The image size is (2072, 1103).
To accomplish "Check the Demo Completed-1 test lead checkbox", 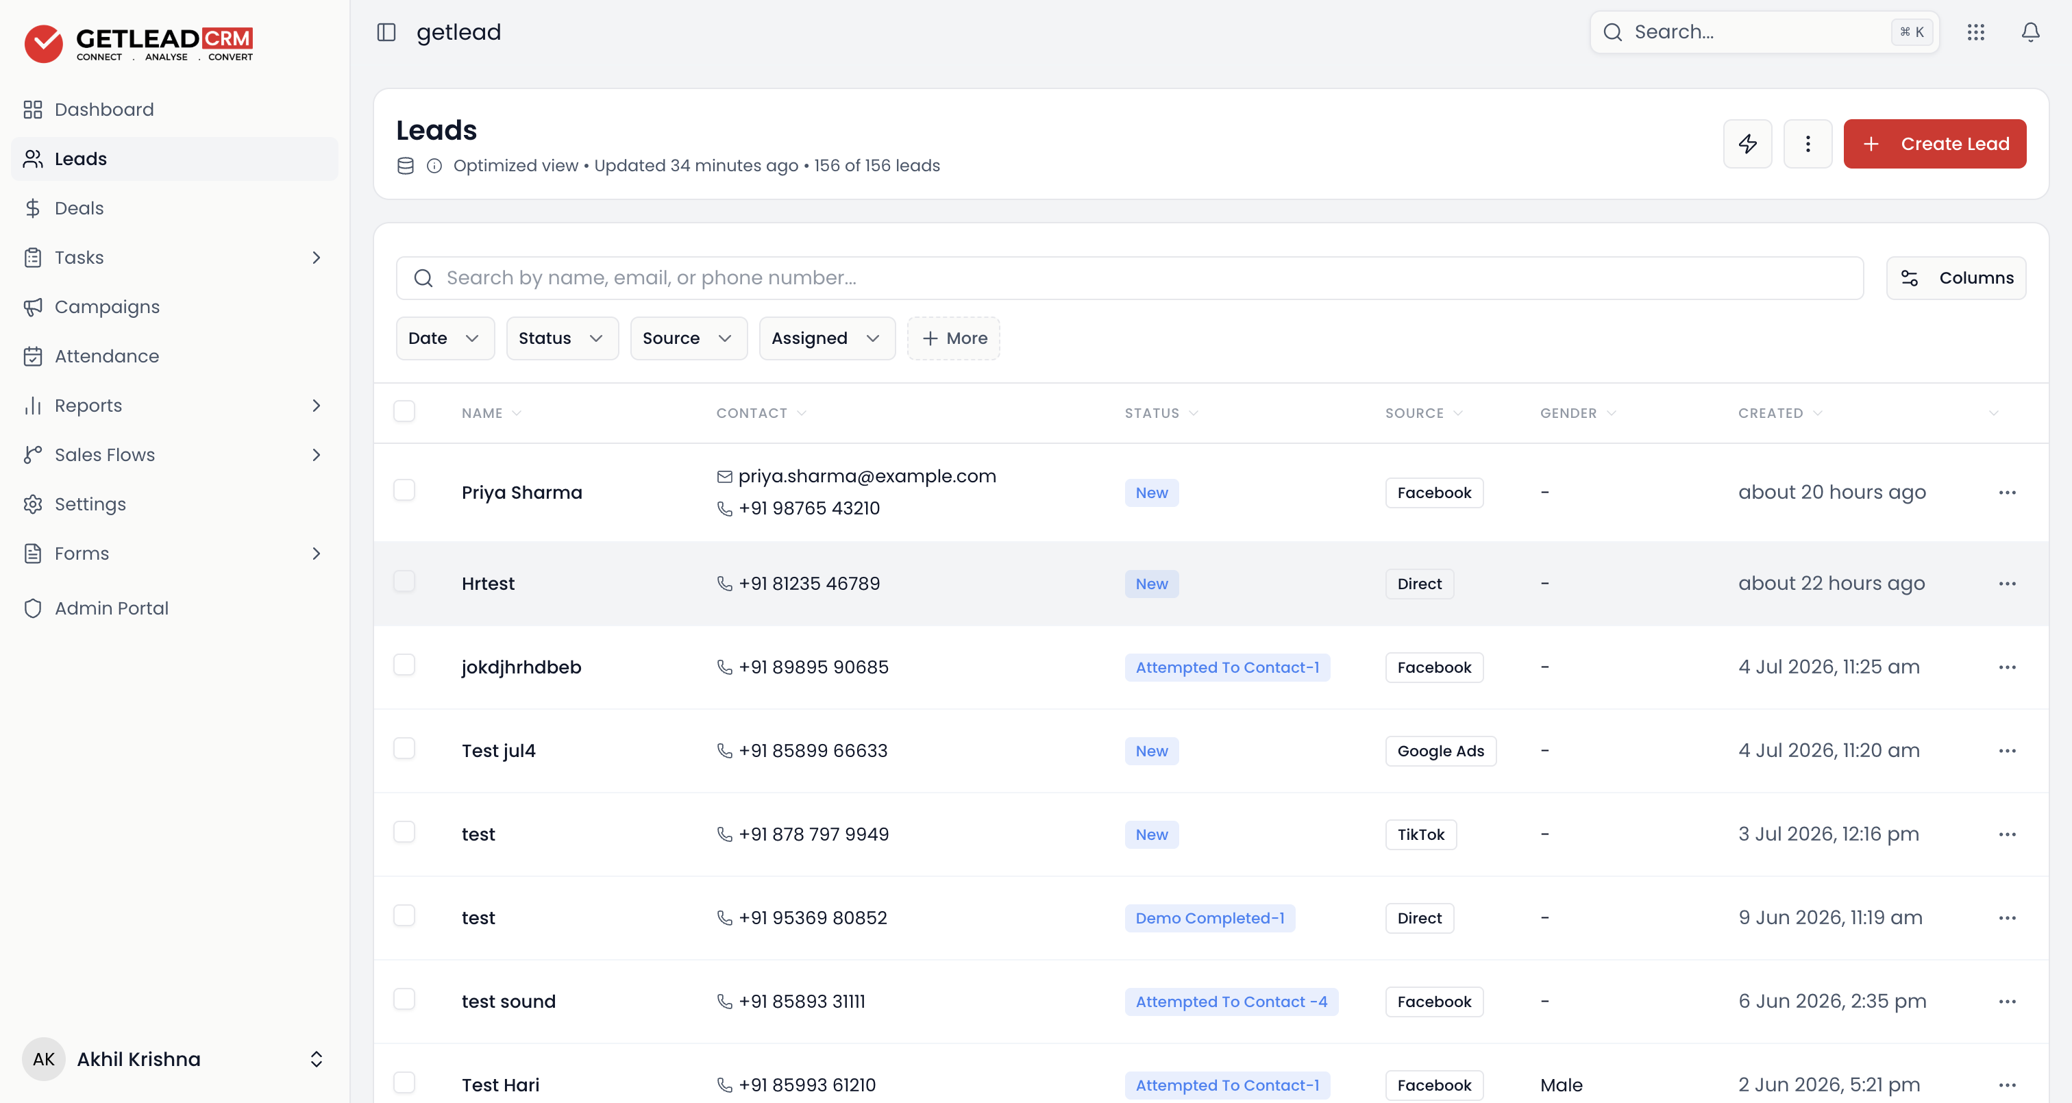I will point(404,915).
